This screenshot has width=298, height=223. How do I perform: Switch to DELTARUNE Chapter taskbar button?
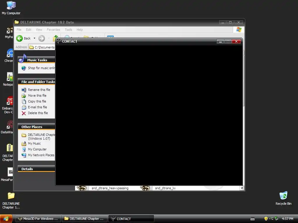click(x=85, y=219)
